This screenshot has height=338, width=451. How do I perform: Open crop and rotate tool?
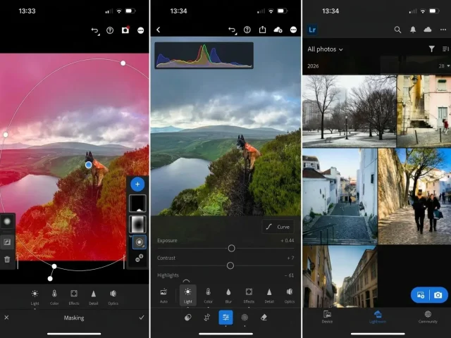point(206,318)
